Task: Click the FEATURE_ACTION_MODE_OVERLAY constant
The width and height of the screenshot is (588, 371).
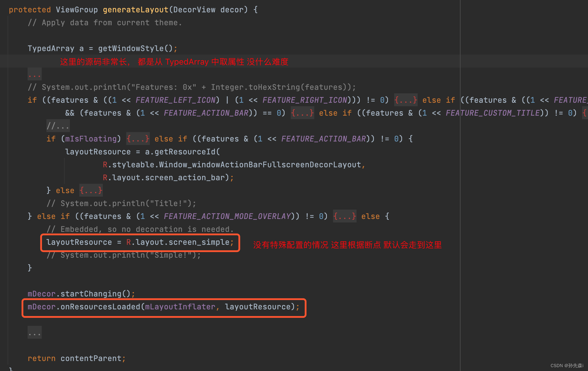Action: [227, 216]
